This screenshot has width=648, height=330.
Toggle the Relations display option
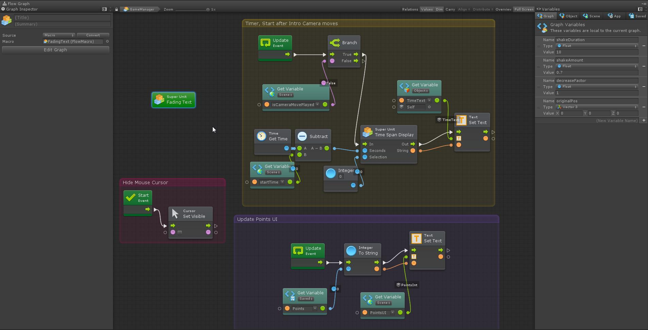410,10
